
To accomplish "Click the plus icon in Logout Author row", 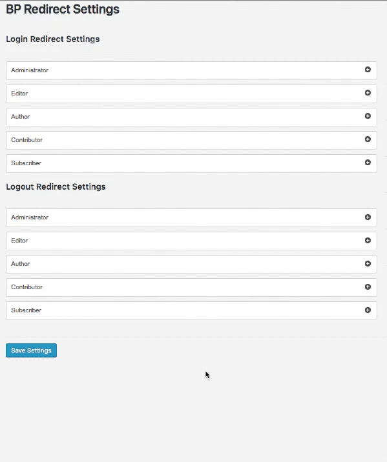I will [368, 264].
